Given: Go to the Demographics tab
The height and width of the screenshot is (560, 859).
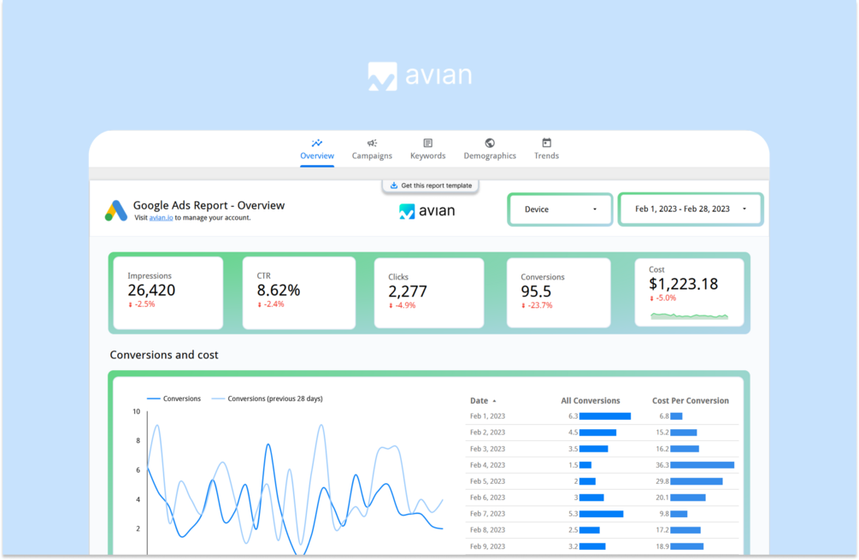Looking at the screenshot, I should coord(490,150).
